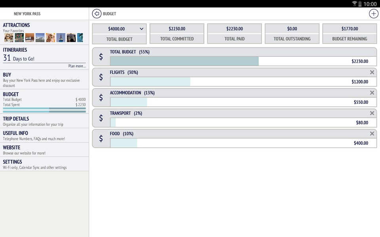This screenshot has width=380, height=237.
Task: Open the Statue of Liberty thumbnail
Action: pos(80,38)
